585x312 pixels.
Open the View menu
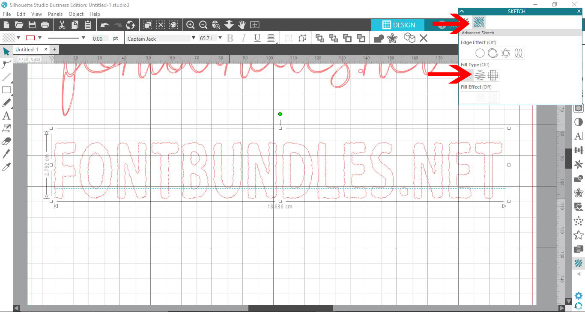coord(36,14)
